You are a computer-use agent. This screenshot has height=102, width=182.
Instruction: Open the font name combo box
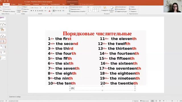click(x=35, y=8)
